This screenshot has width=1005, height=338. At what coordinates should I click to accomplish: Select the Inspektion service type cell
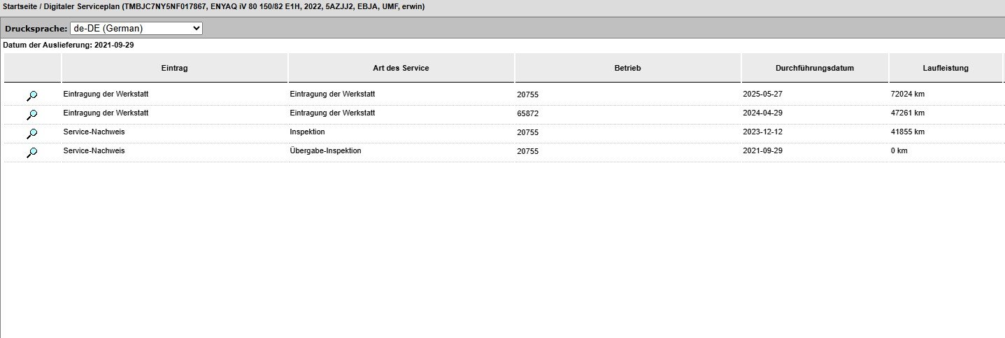coord(307,132)
